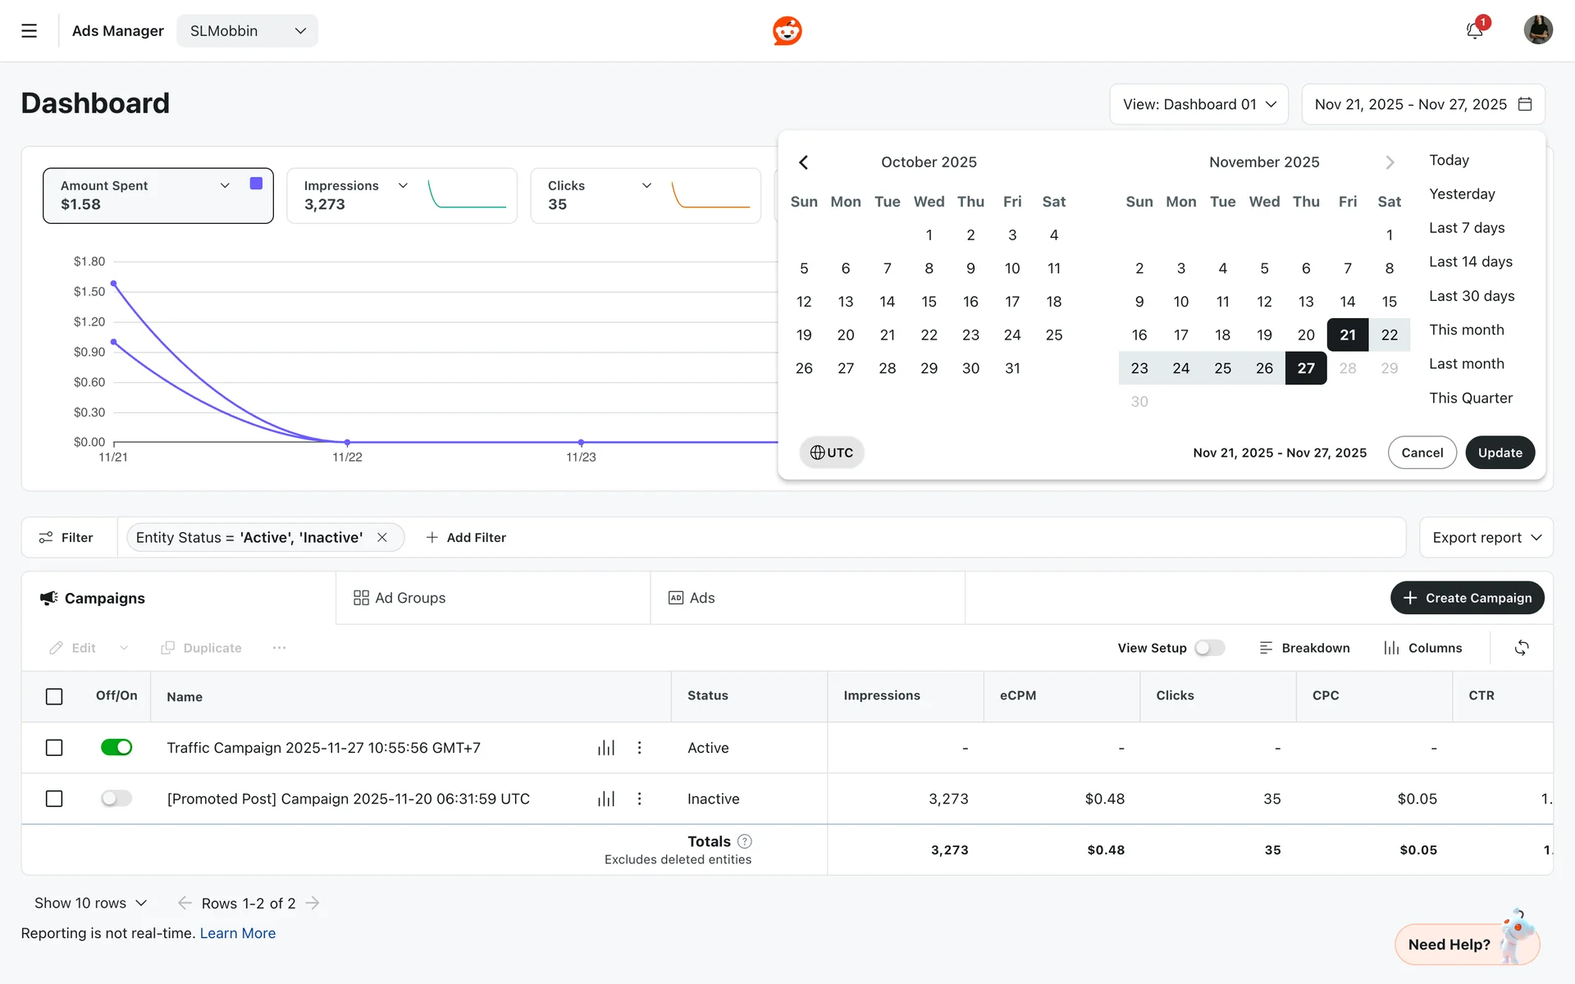Expand the View: Dashboard 01 dropdown
The width and height of the screenshot is (1575, 984).
pyautogui.click(x=1198, y=104)
